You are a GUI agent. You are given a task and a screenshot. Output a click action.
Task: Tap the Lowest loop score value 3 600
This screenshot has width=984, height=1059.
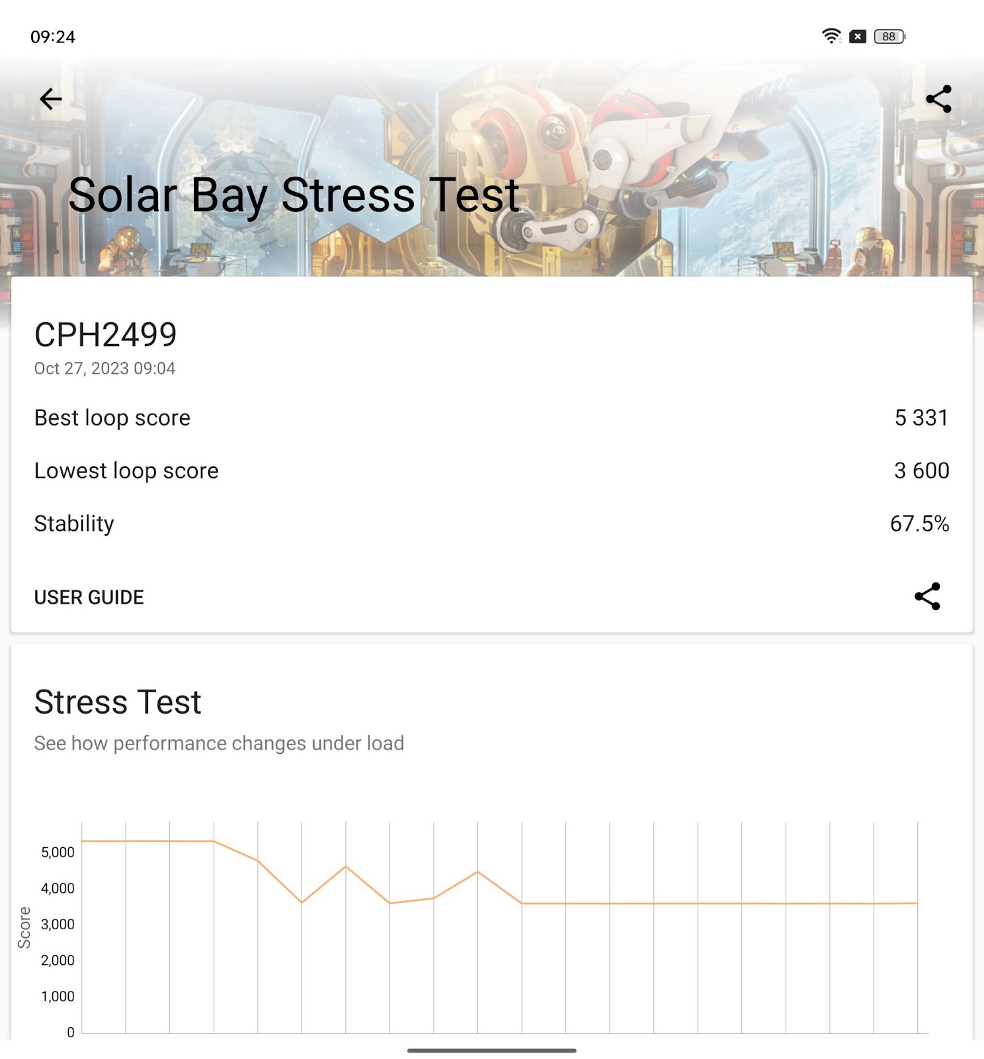[921, 471]
